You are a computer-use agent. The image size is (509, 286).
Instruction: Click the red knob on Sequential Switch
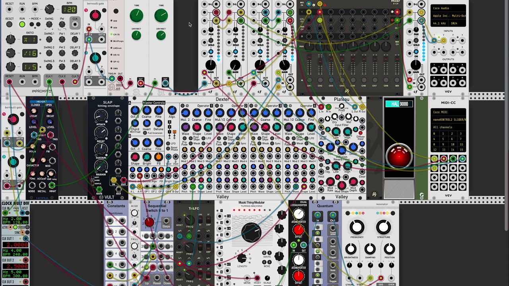coord(150,222)
